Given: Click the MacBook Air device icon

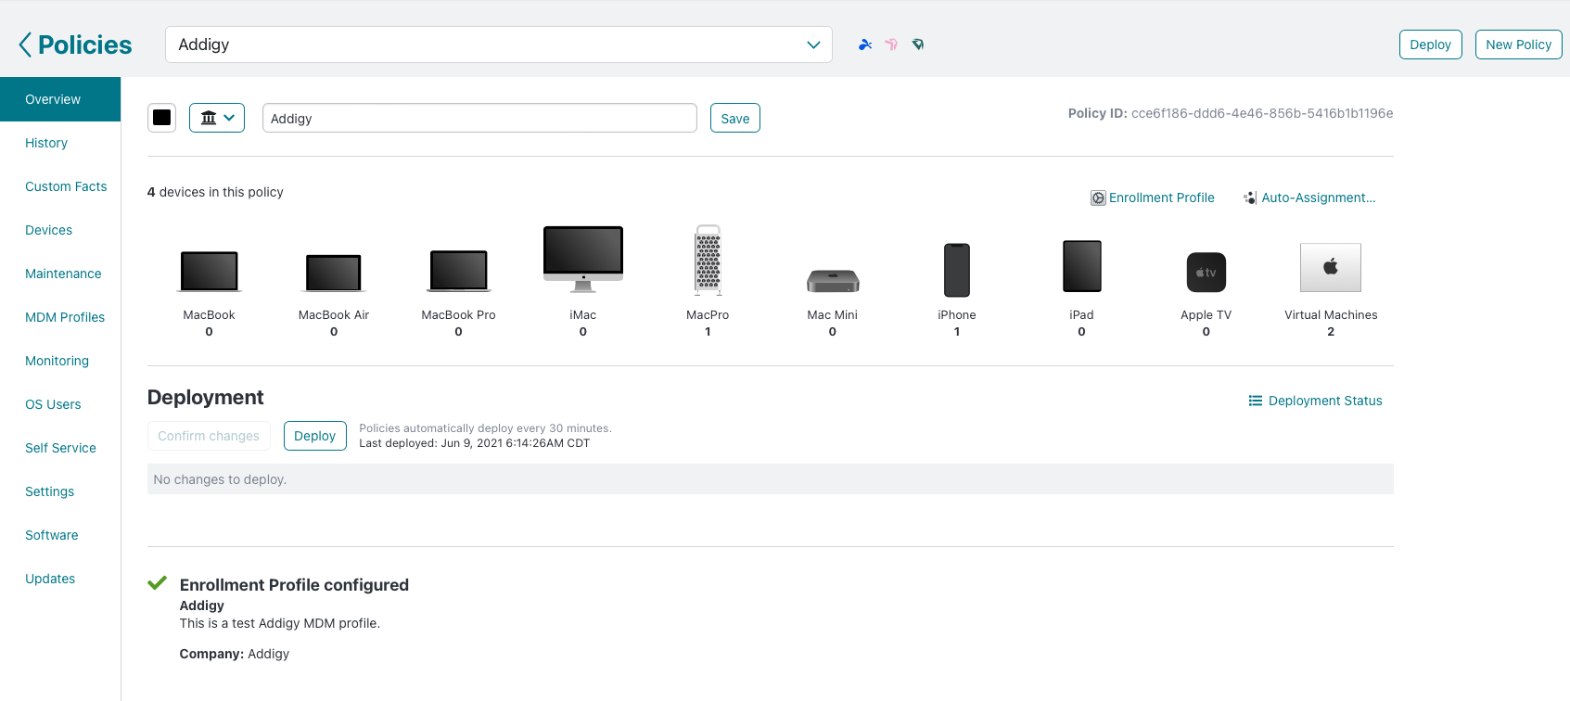Looking at the screenshot, I should click(x=334, y=274).
